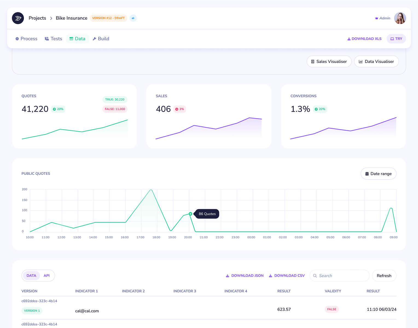Click the VERSION 1 tag
418x328 pixels.
coord(32,311)
